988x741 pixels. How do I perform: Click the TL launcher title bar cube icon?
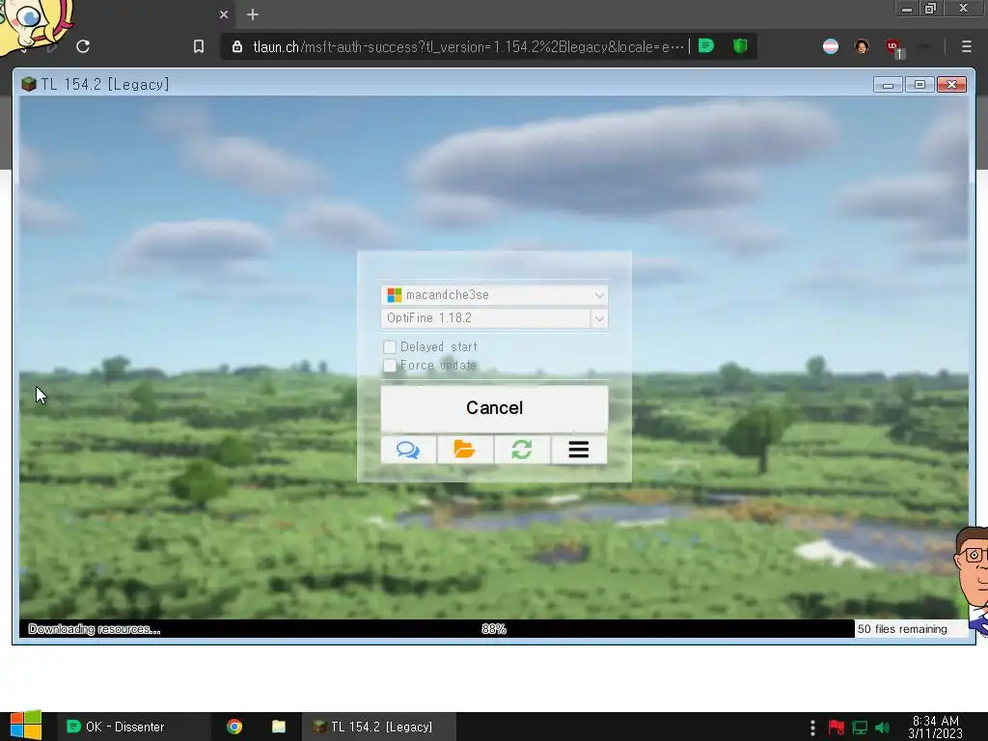click(28, 85)
